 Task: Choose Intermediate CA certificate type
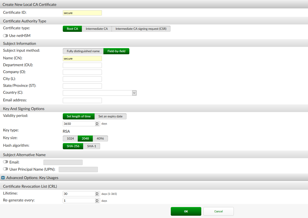(97, 29)
